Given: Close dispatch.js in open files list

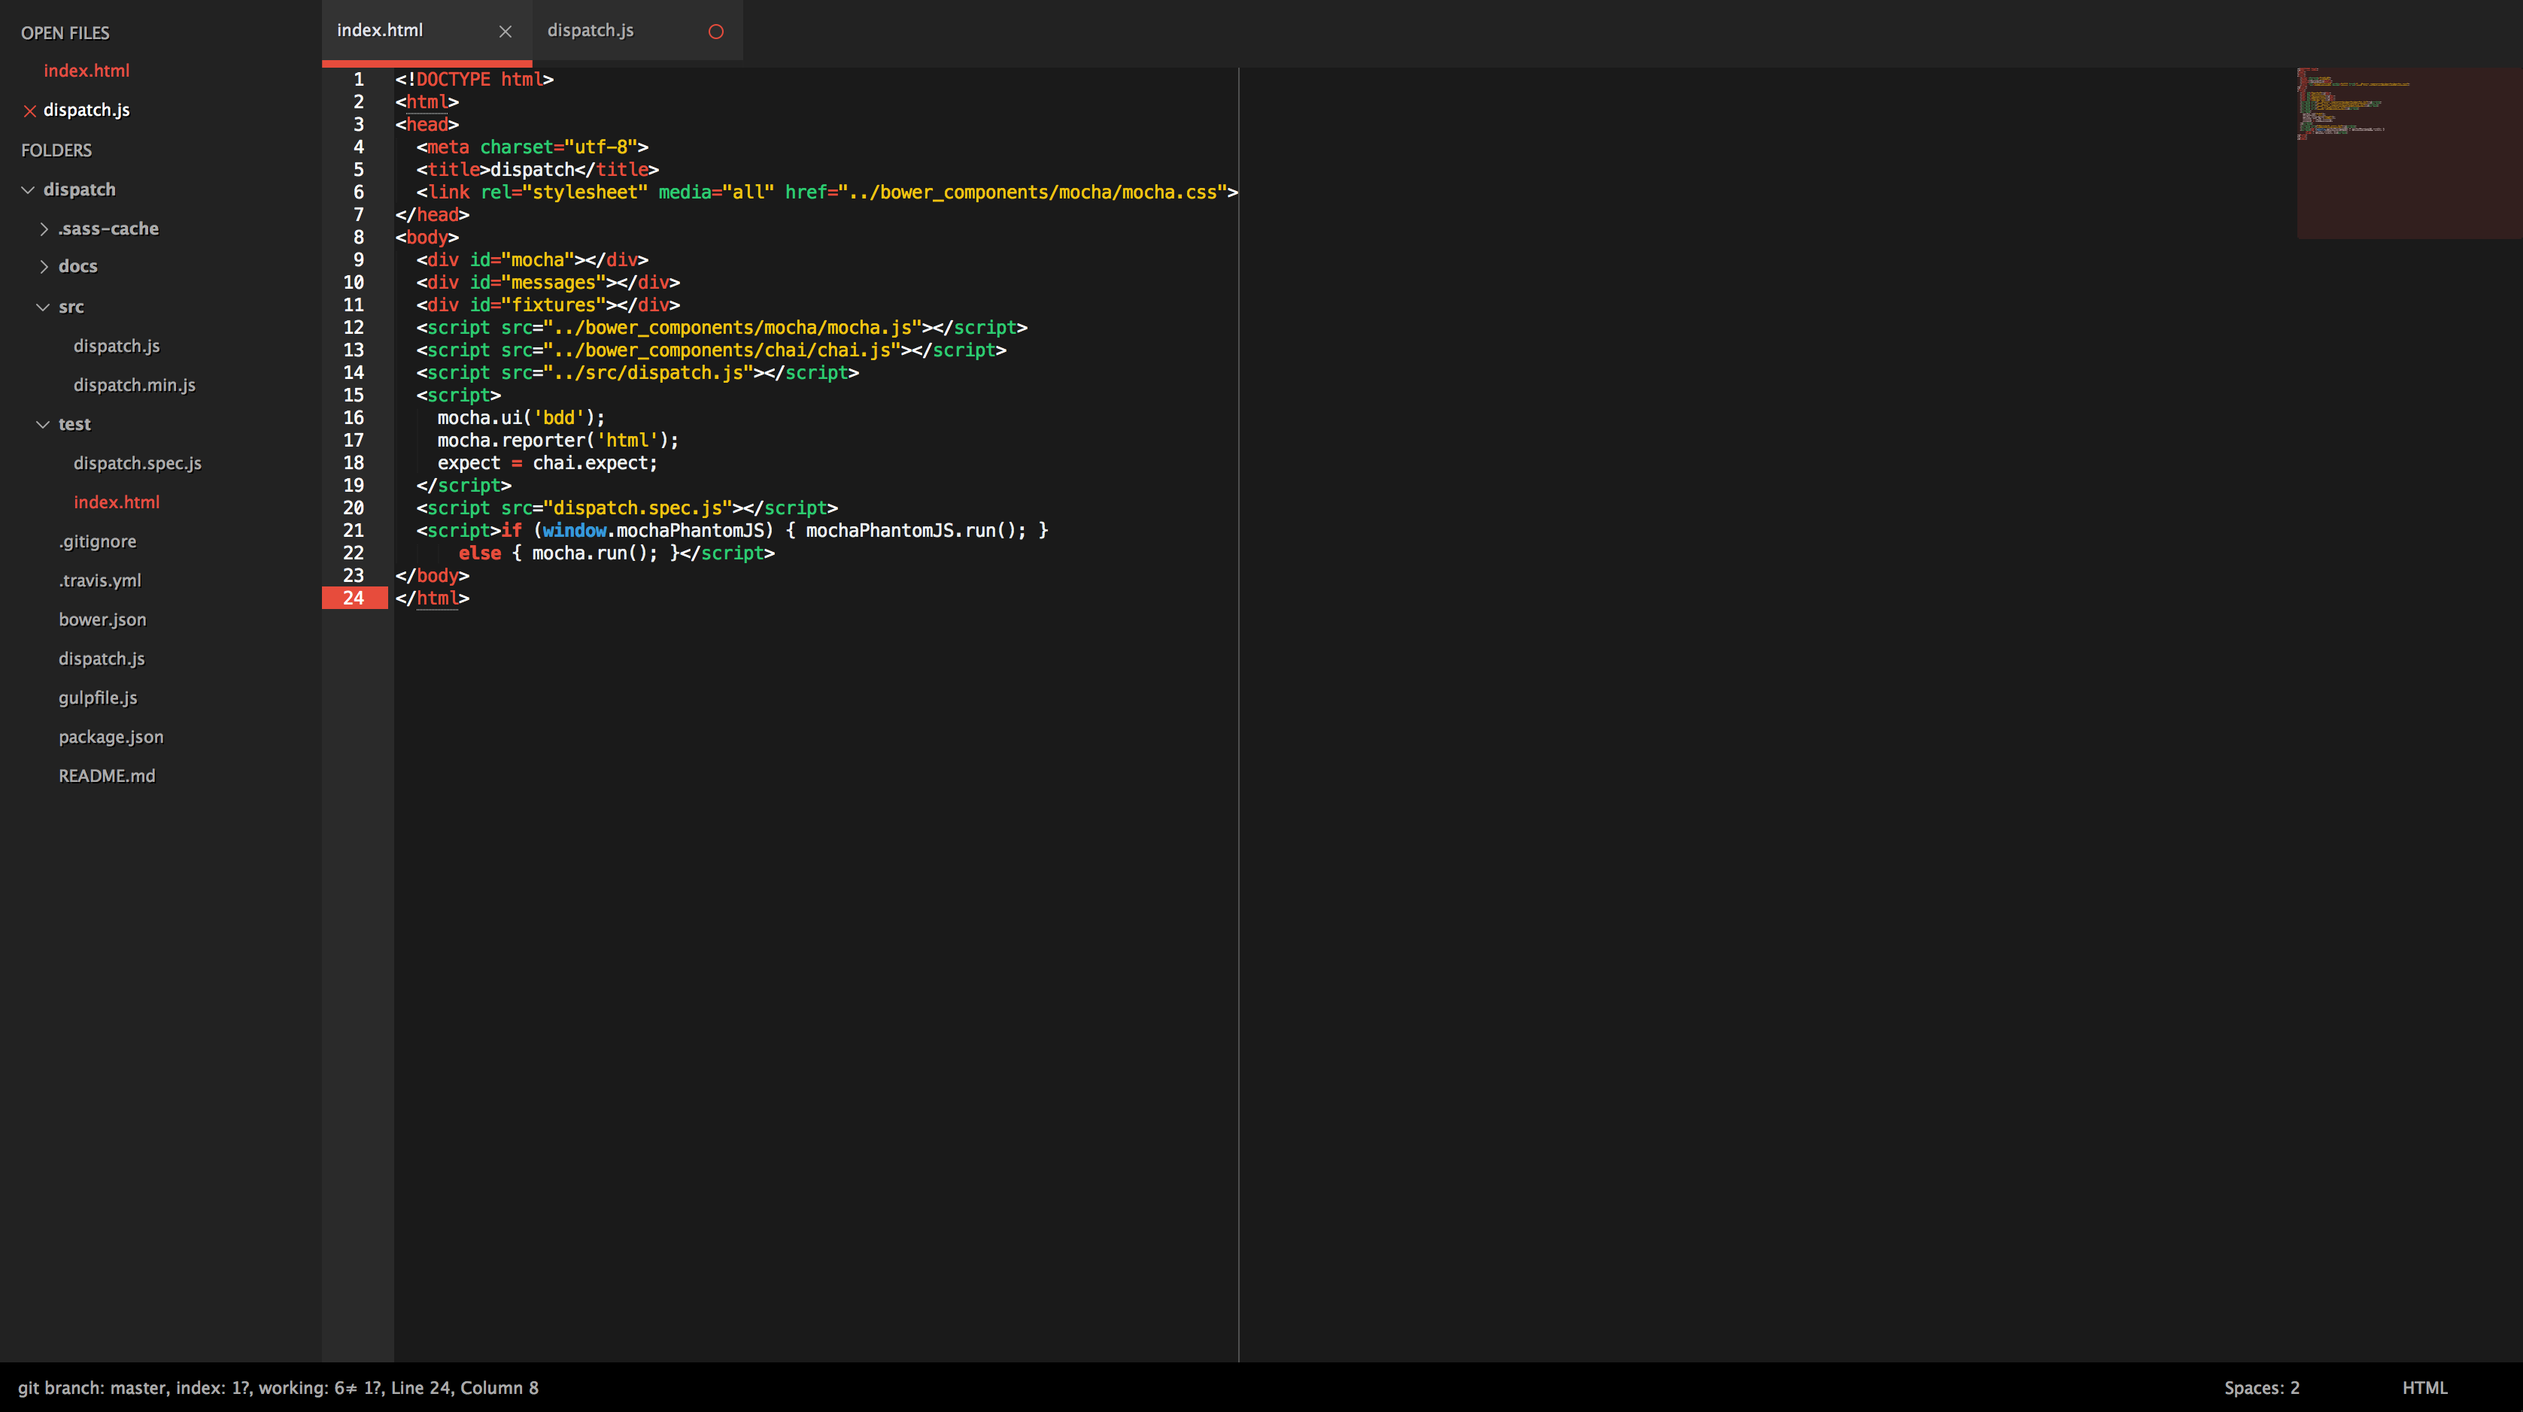Looking at the screenshot, I should [29, 111].
